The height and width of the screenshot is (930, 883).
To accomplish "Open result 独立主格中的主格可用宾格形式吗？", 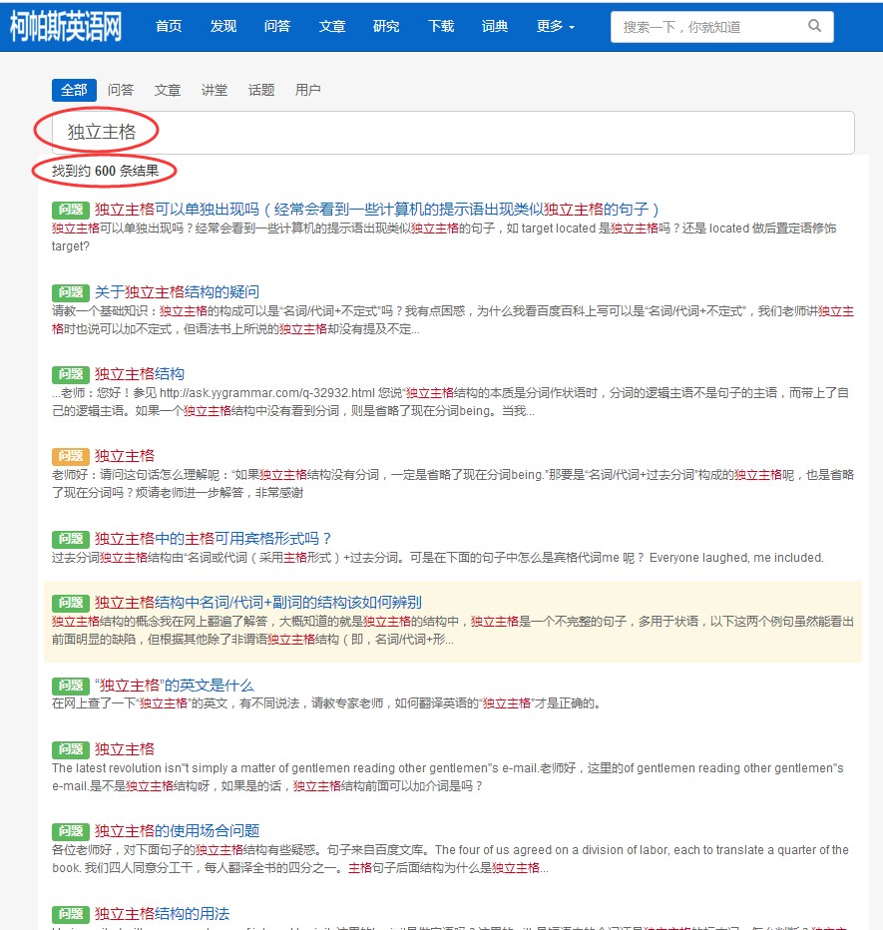I will coord(213,539).
